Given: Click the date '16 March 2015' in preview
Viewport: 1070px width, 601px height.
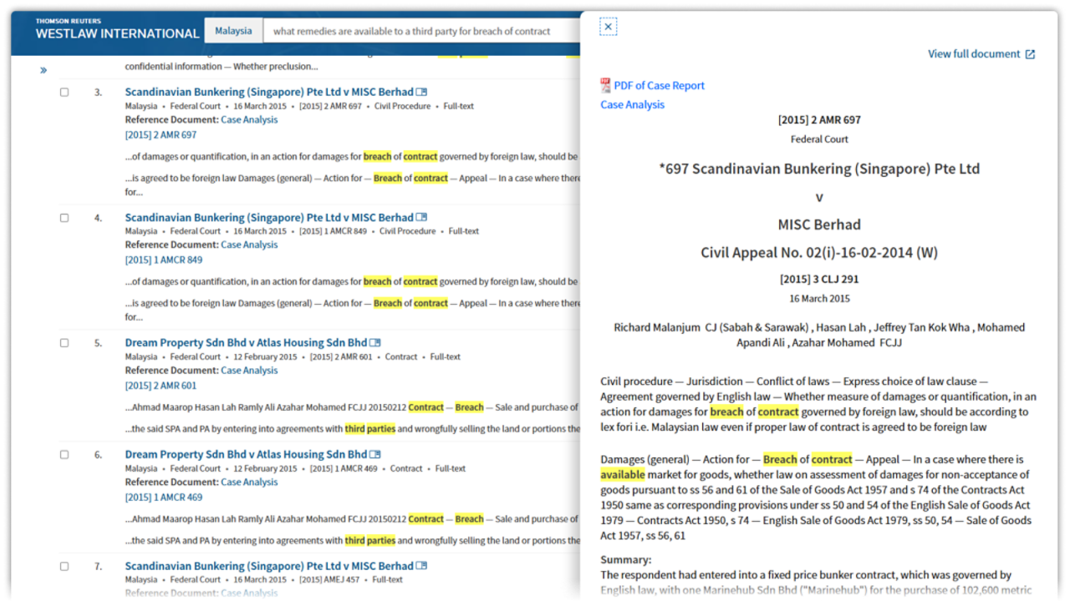Looking at the screenshot, I should click(x=819, y=298).
